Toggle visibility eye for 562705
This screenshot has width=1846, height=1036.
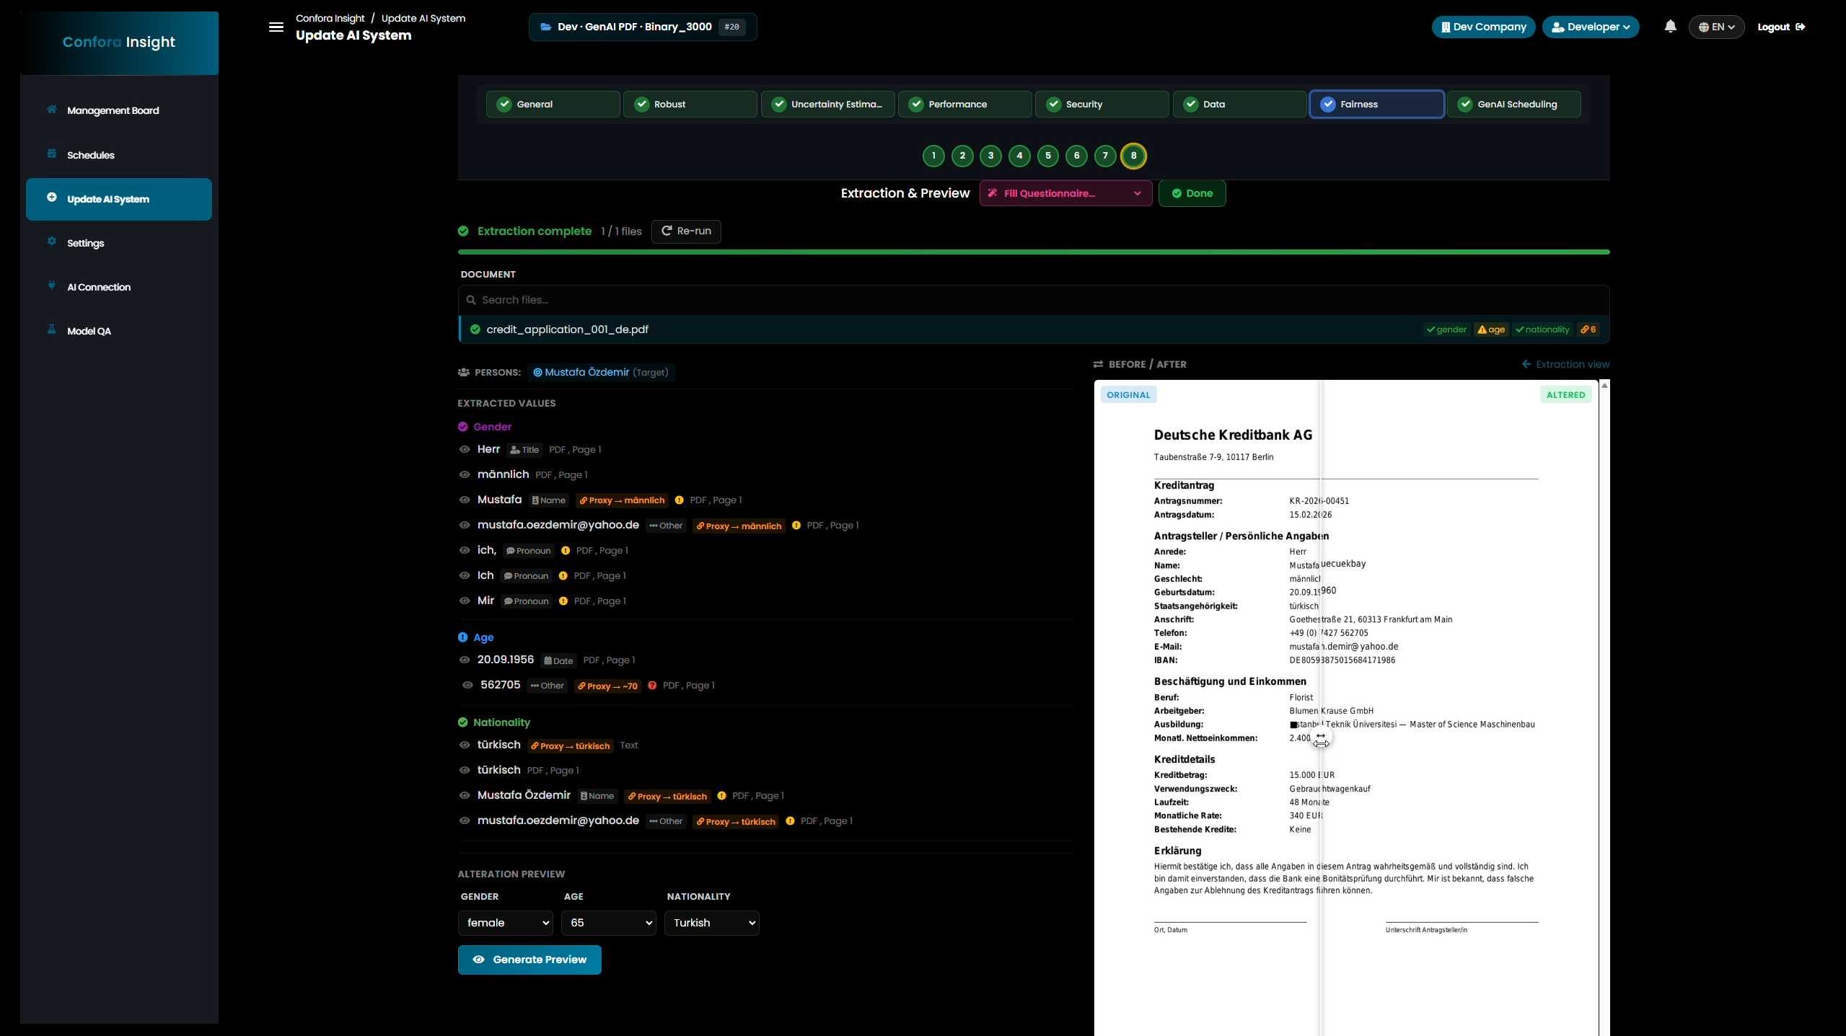pos(467,685)
